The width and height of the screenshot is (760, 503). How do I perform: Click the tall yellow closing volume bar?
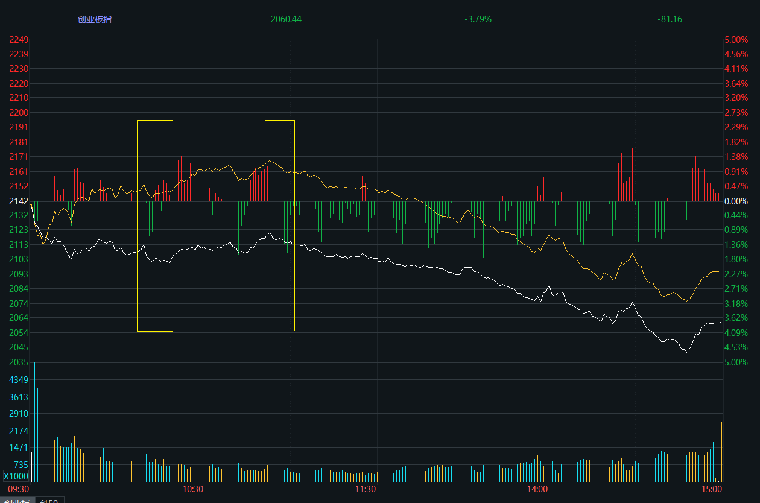(721, 452)
